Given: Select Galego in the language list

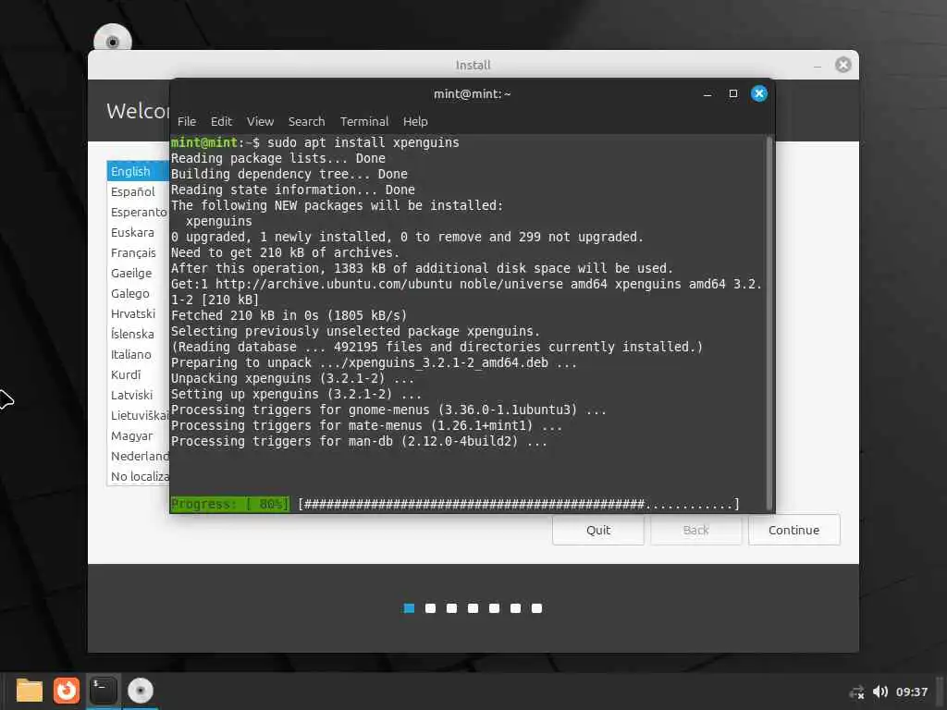Looking at the screenshot, I should [x=139, y=293].
